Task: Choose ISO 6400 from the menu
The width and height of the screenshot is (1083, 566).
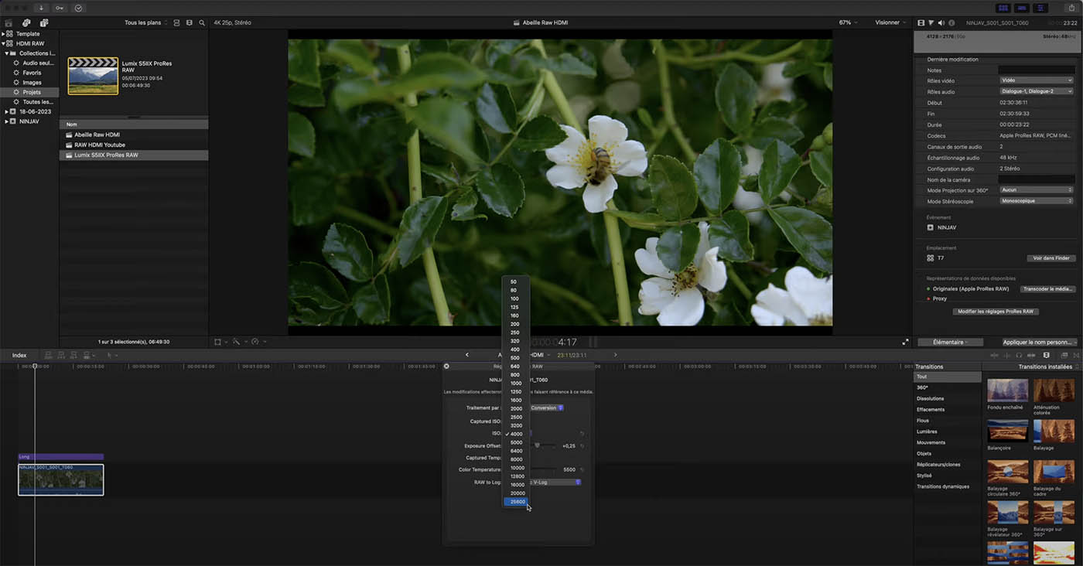Action: (515, 451)
